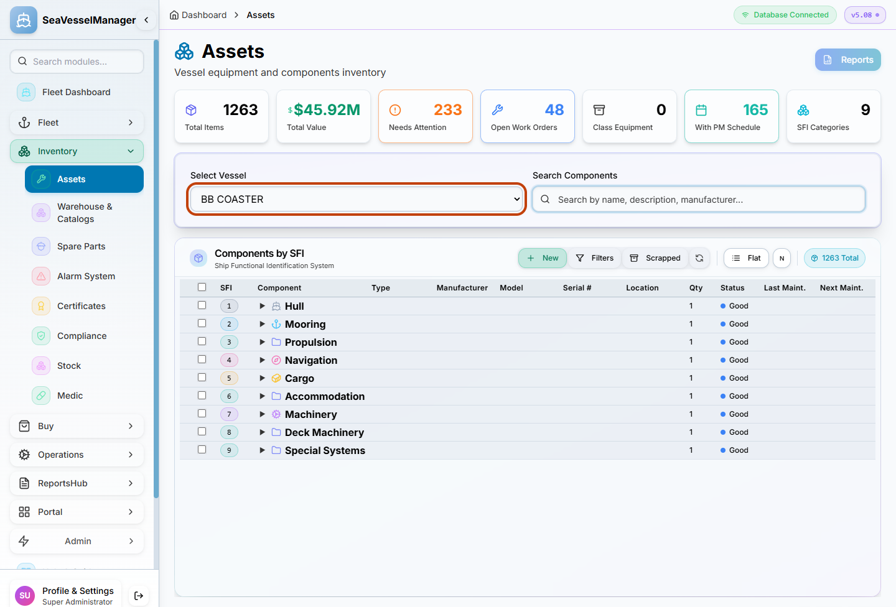Click the Needs Attention alert icon

[395, 110]
